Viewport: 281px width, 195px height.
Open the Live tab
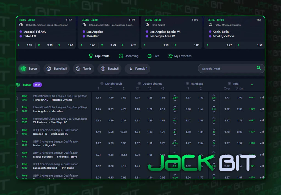pos(153,56)
